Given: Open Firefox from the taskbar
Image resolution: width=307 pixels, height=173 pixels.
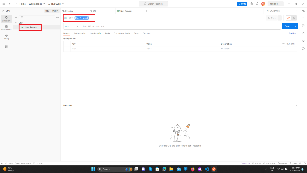Looking at the screenshot, I should coord(193,169).
